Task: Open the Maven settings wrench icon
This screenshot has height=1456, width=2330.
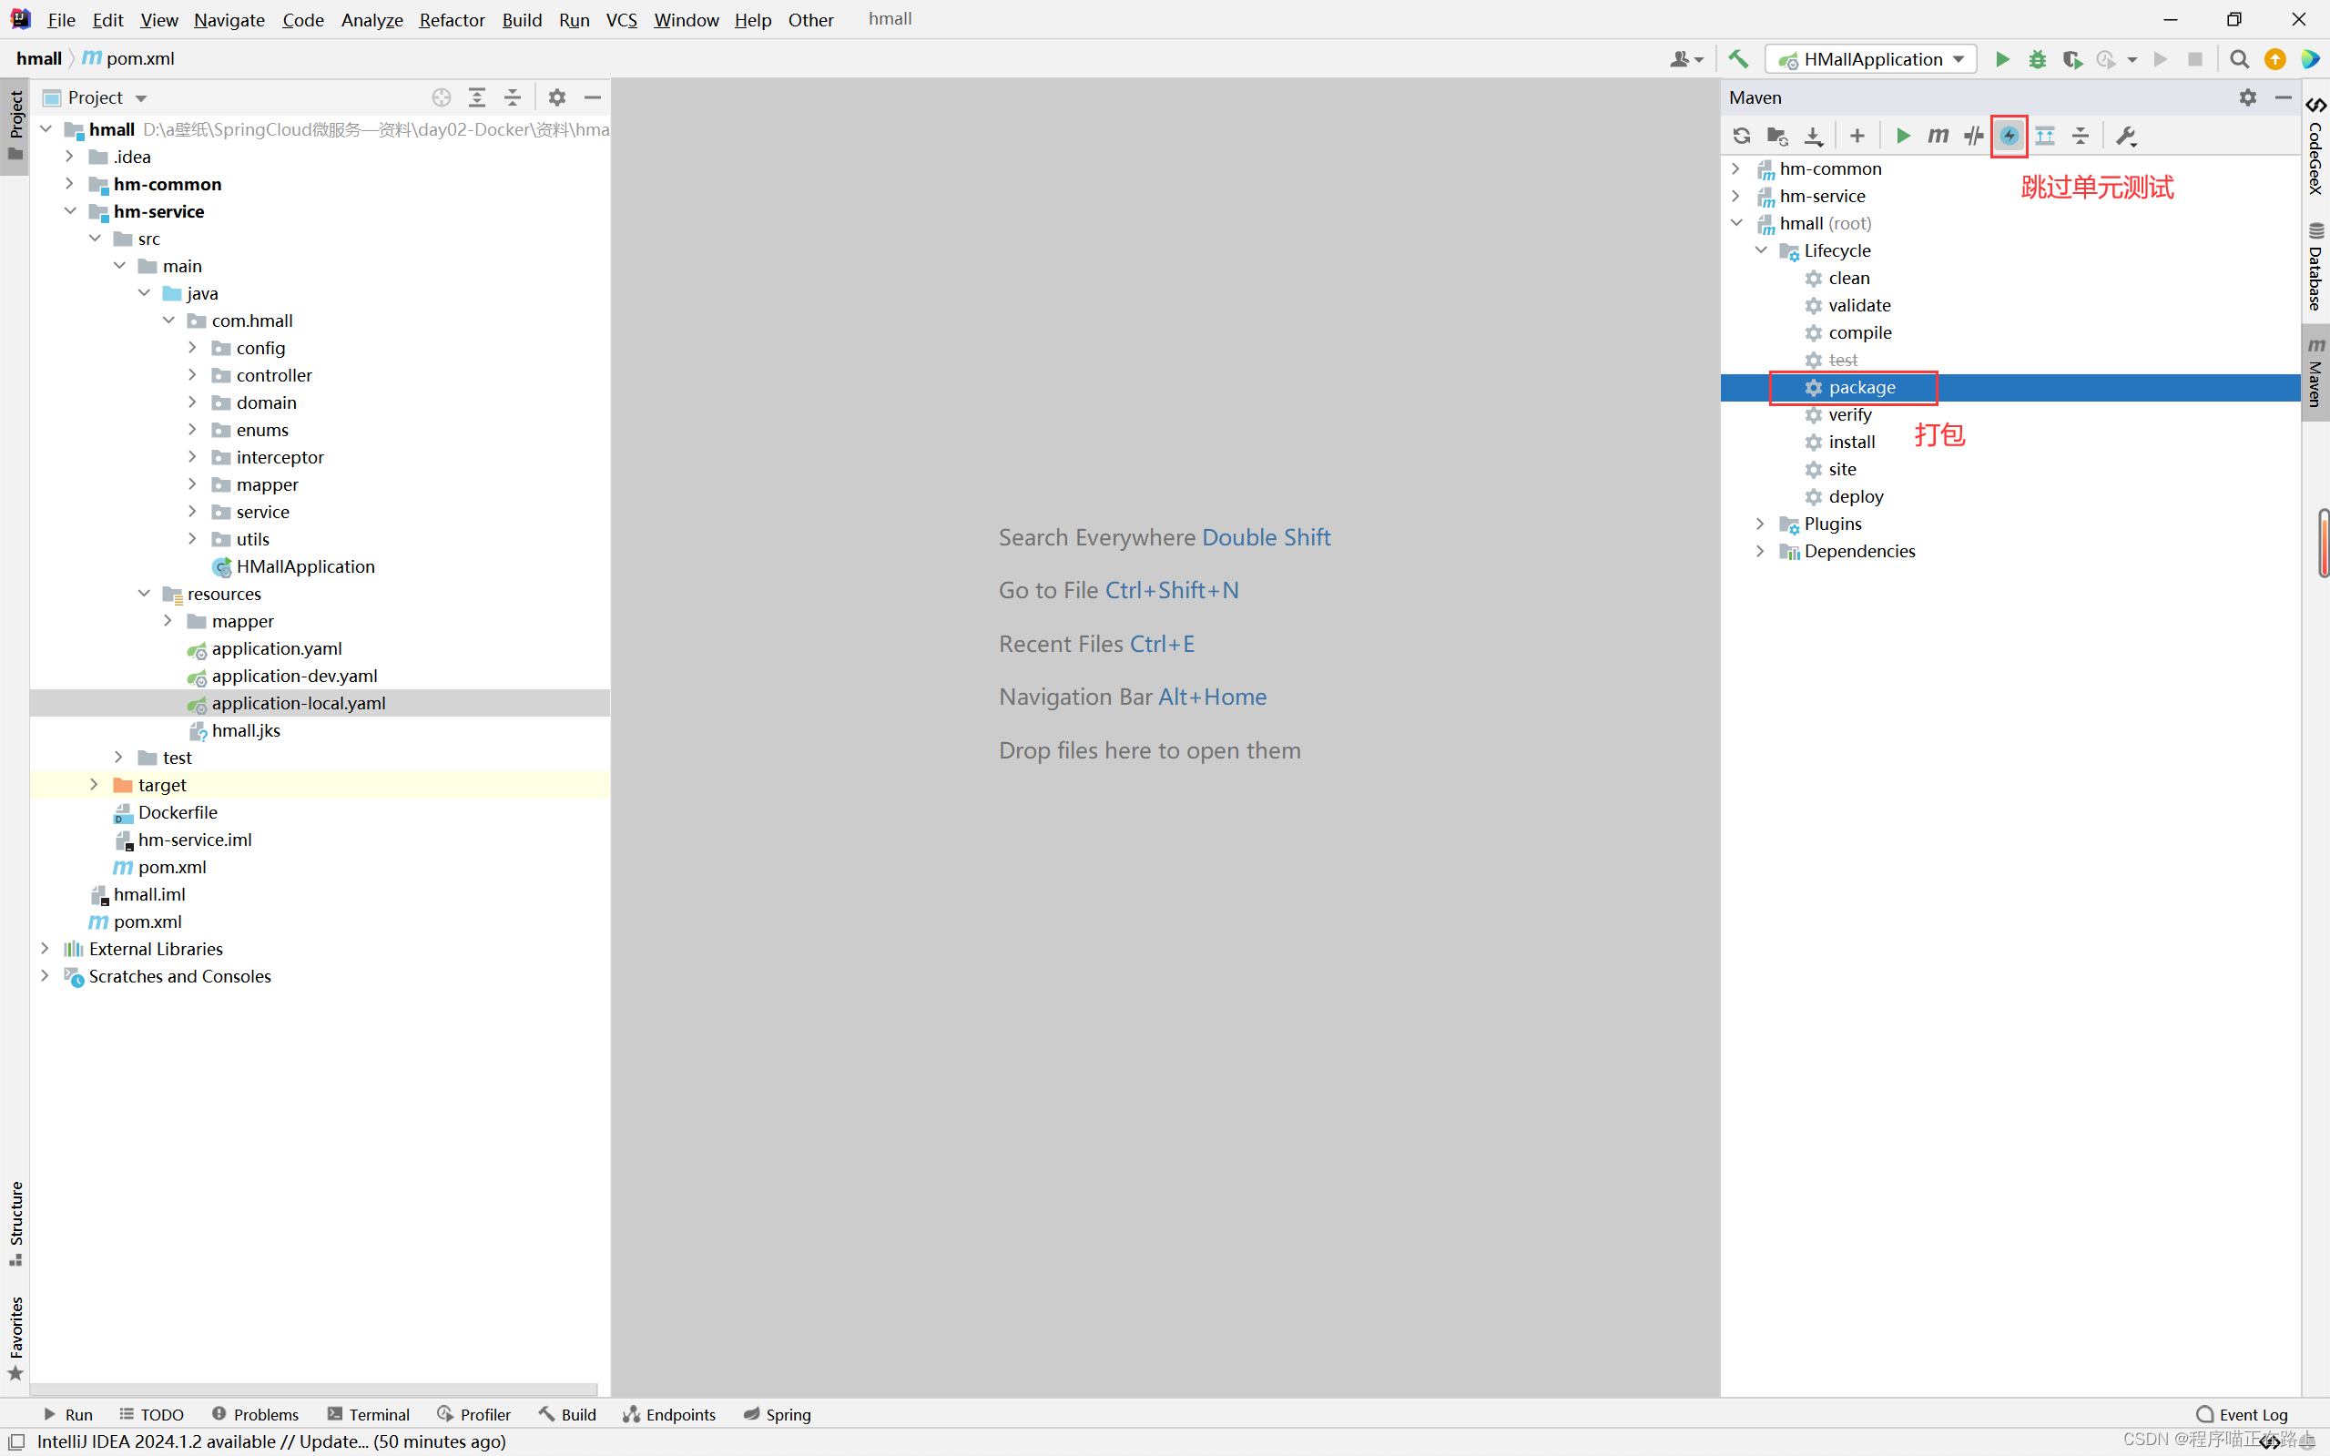Action: pos(2126,136)
